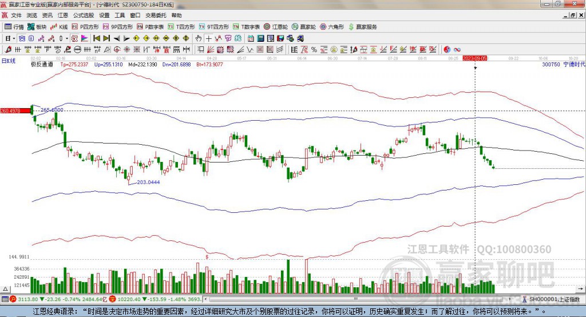The width and height of the screenshot is (586, 317).
Task: Open the P四方形 square tool
Action: [85, 27]
